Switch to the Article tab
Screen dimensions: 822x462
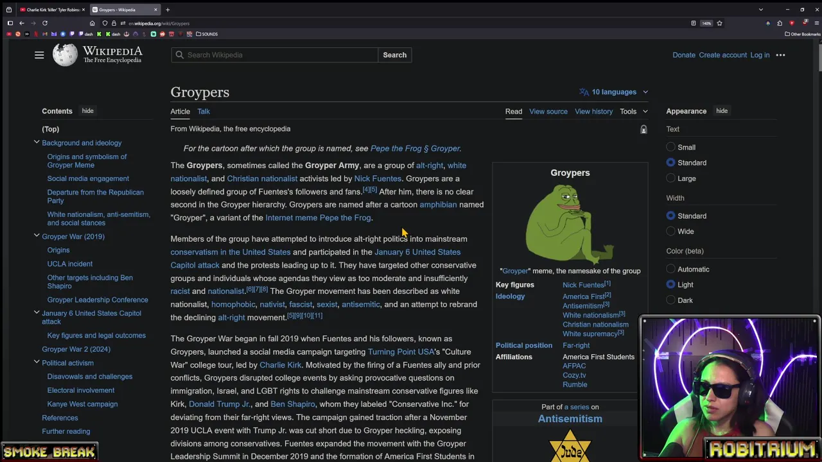tap(180, 111)
